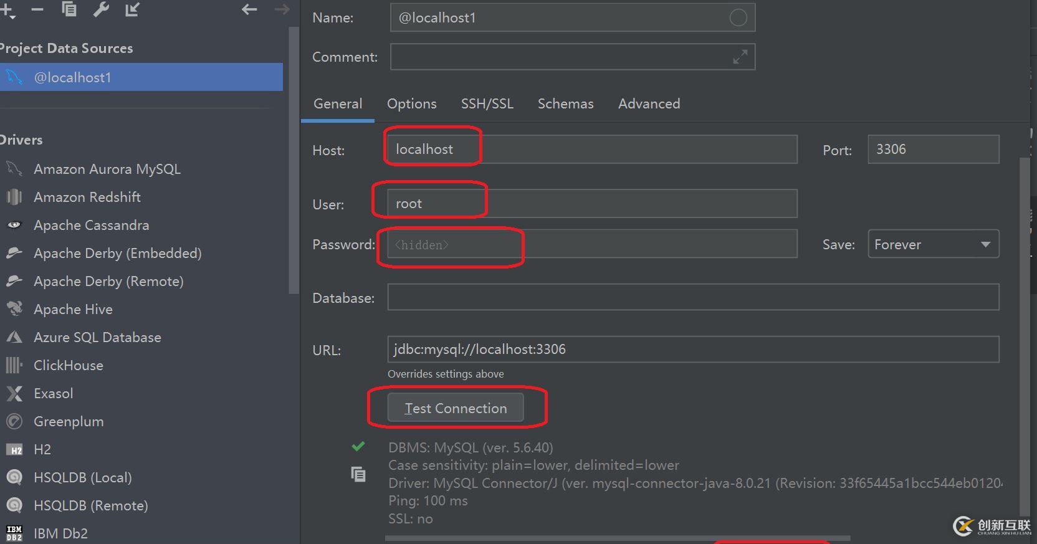This screenshot has height=544, width=1037.
Task: Go back with the left arrow
Action: [249, 9]
